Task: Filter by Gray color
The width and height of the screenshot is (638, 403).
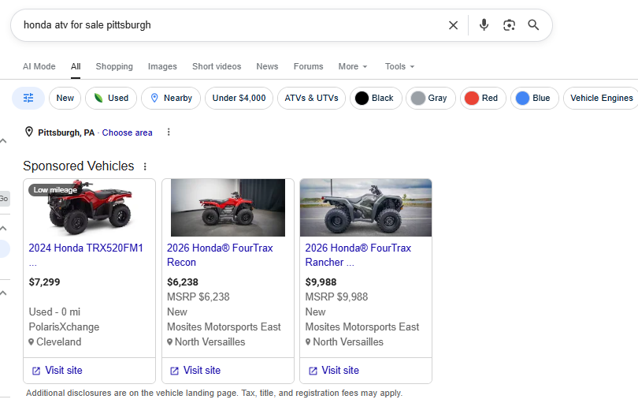Action: click(x=431, y=98)
